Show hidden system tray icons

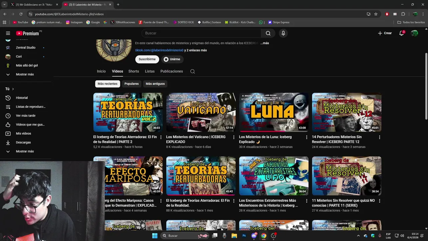[358, 236]
